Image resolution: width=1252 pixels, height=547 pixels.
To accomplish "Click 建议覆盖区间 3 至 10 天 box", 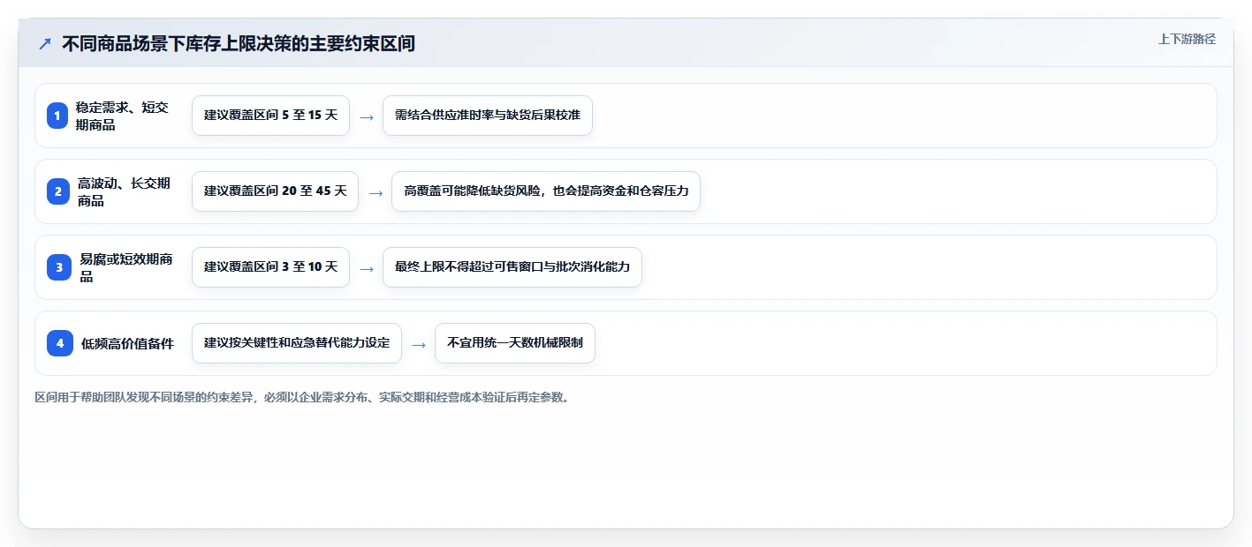I will click(x=270, y=267).
